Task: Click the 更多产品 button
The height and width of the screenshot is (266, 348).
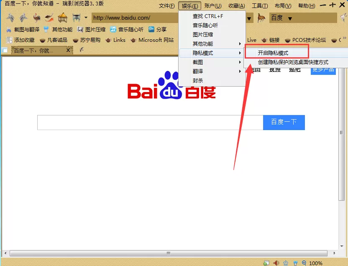Action: click(323, 71)
